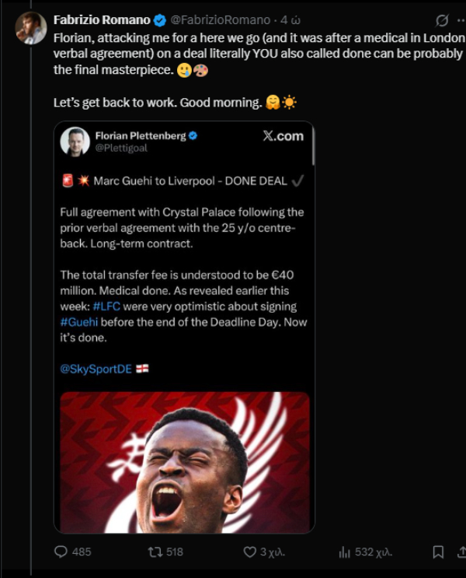466x578 pixels.
Task: Click the tweet timestamp showing 4 ώ
Action: coord(290,20)
